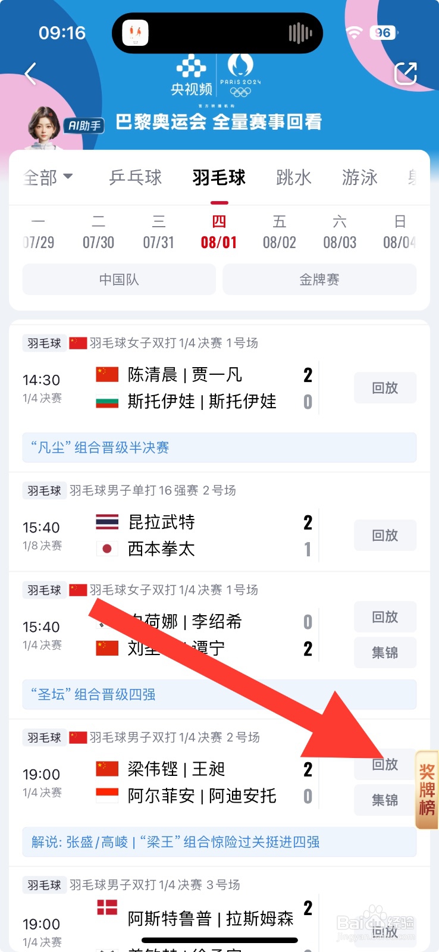
Task: Open the AI助手 avatar assistant
Action: (45, 126)
